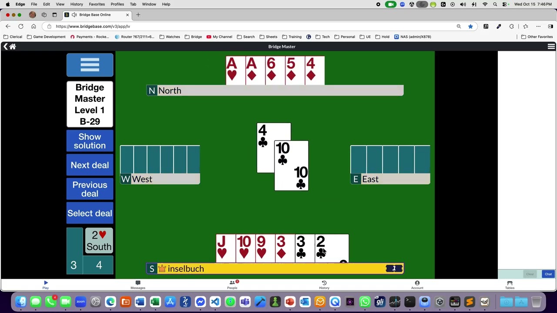Open the People tab
Image resolution: width=557 pixels, height=313 pixels.
tap(232, 285)
